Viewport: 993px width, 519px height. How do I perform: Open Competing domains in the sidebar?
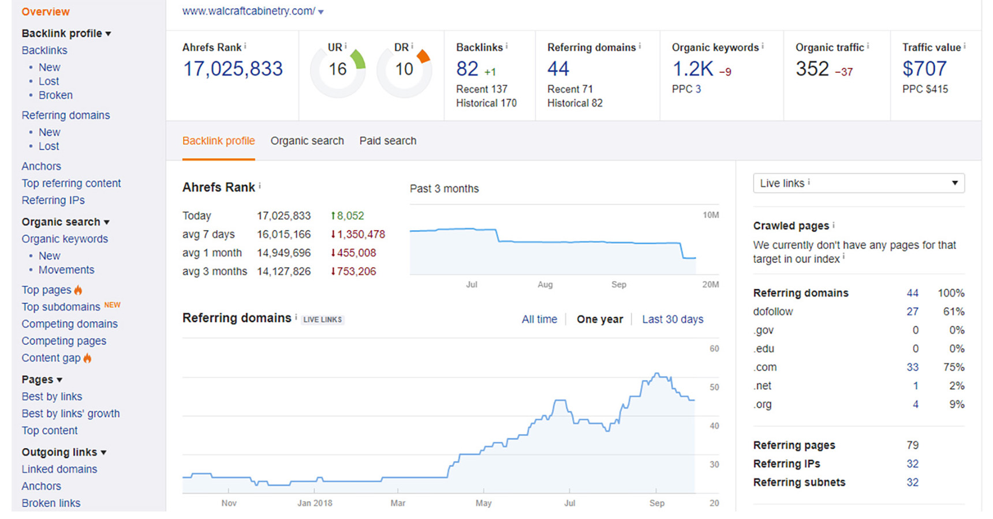click(69, 324)
